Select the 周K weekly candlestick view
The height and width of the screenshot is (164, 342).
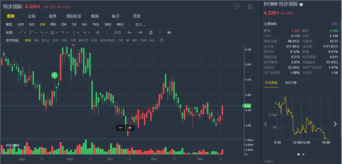coord(53,25)
